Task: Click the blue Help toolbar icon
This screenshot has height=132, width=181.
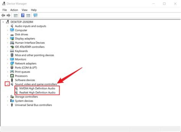Action: pos(23,15)
